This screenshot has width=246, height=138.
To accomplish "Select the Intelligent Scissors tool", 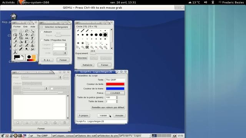I will coord(21,34).
